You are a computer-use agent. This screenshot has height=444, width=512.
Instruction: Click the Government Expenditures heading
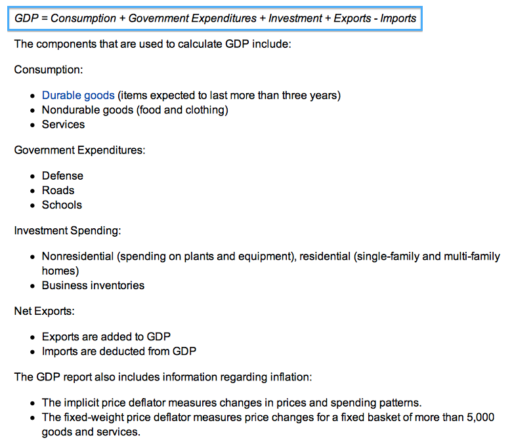point(79,150)
